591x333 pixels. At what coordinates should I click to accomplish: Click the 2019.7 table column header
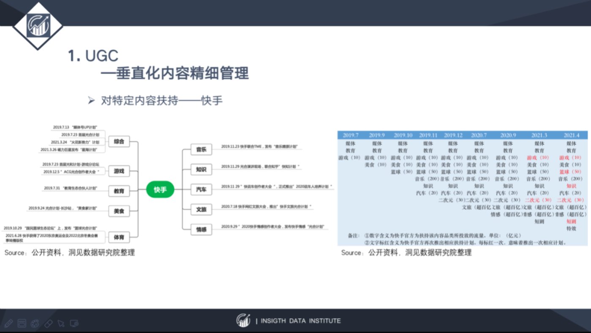click(x=351, y=135)
